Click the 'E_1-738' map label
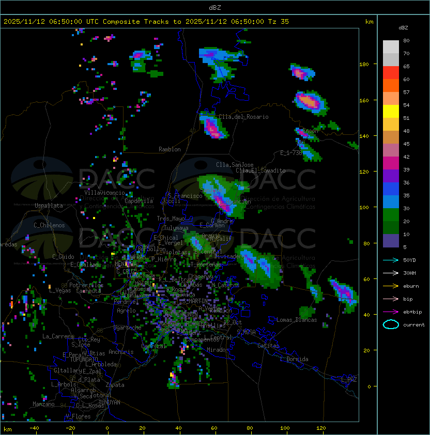 [x=291, y=152]
